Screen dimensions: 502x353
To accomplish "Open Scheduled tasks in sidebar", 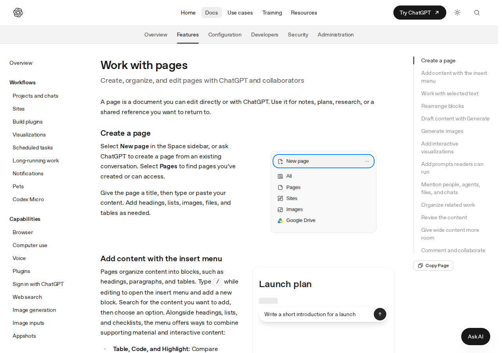I will click(33, 147).
